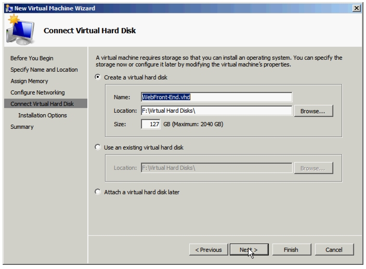Open Configure Networking step

pos(37,92)
